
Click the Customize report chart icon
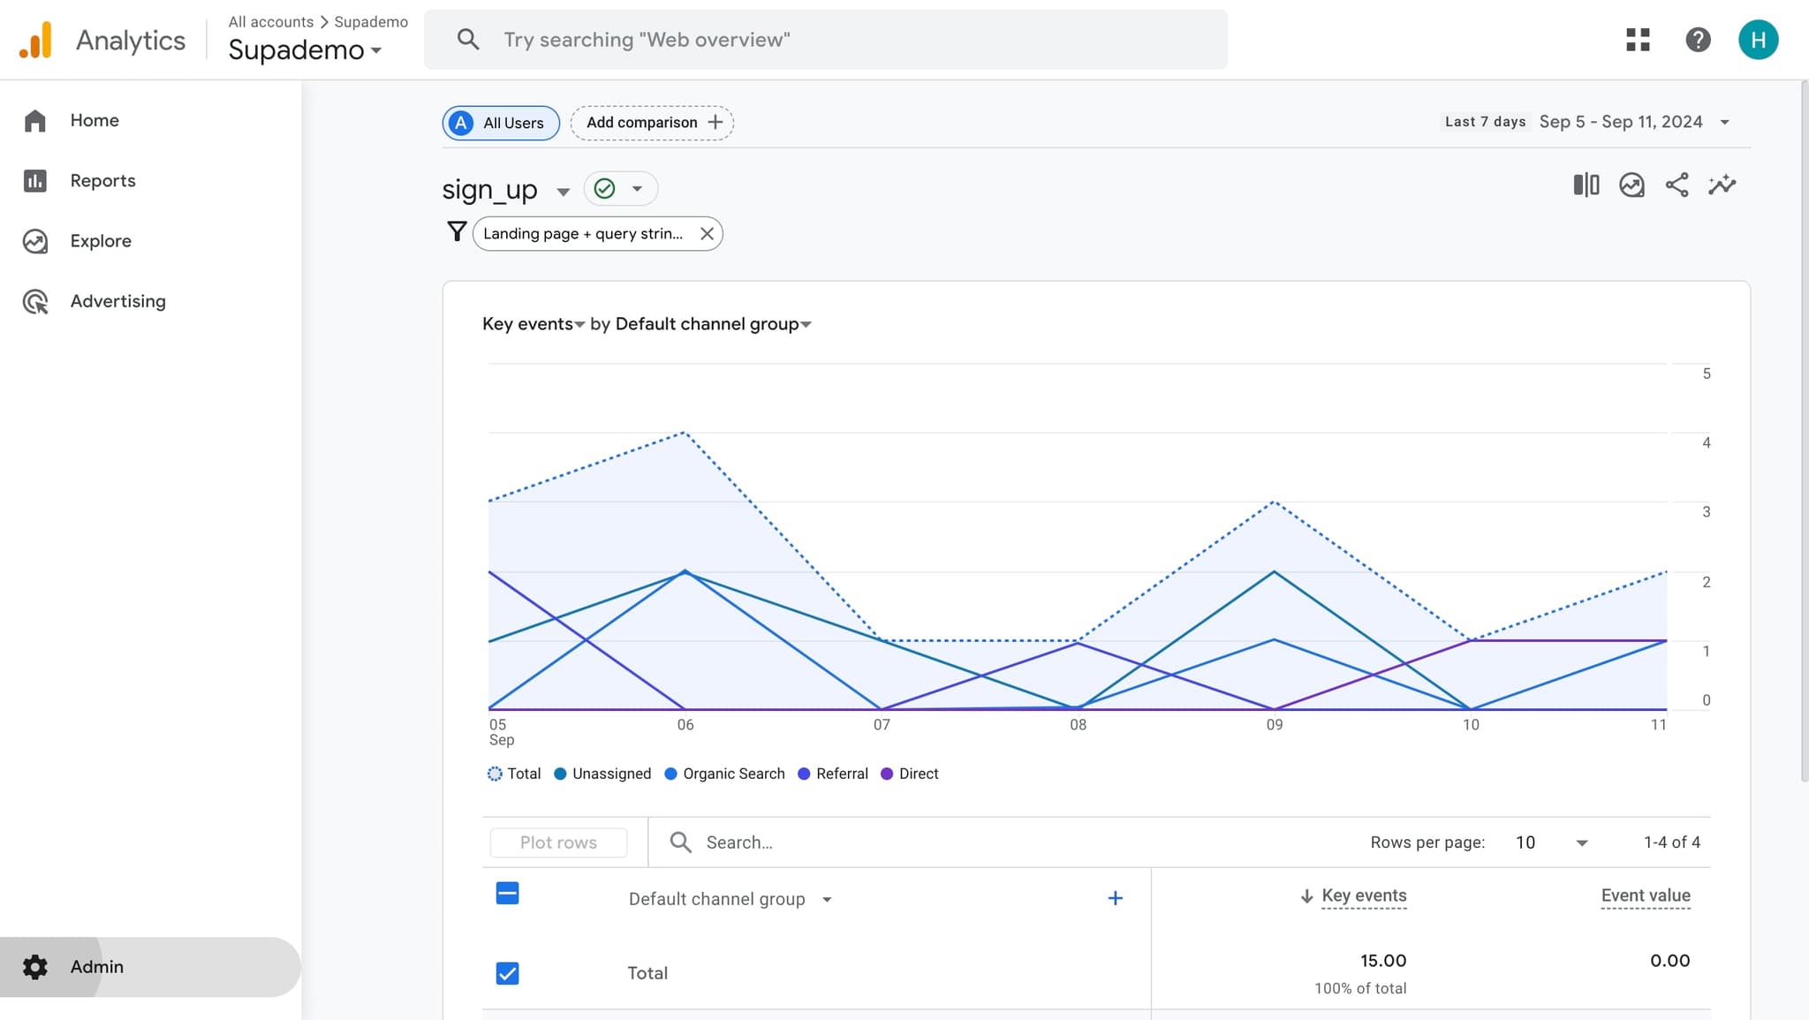pyautogui.click(x=1631, y=185)
